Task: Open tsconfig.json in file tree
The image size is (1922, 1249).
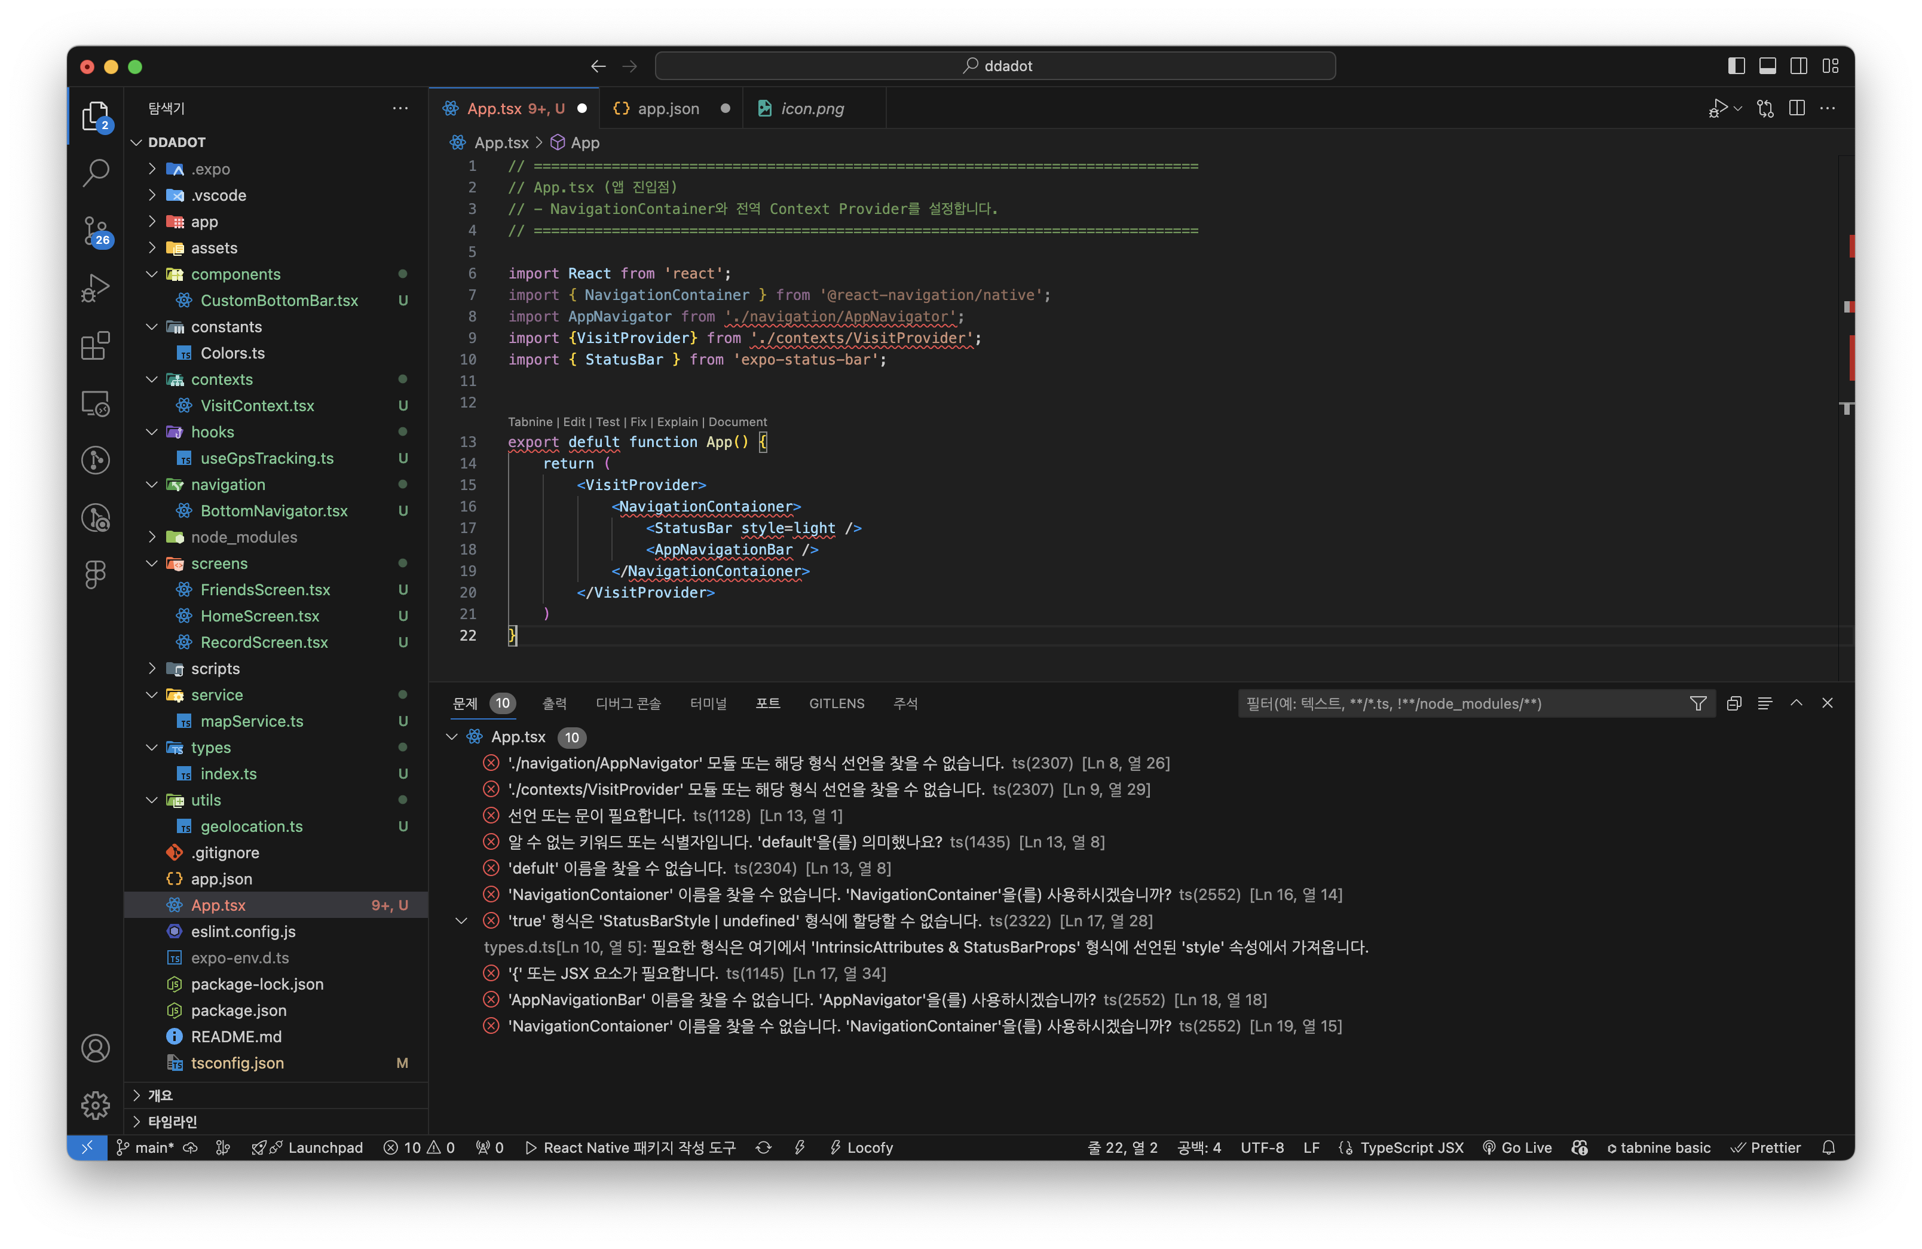Action: (x=237, y=1063)
